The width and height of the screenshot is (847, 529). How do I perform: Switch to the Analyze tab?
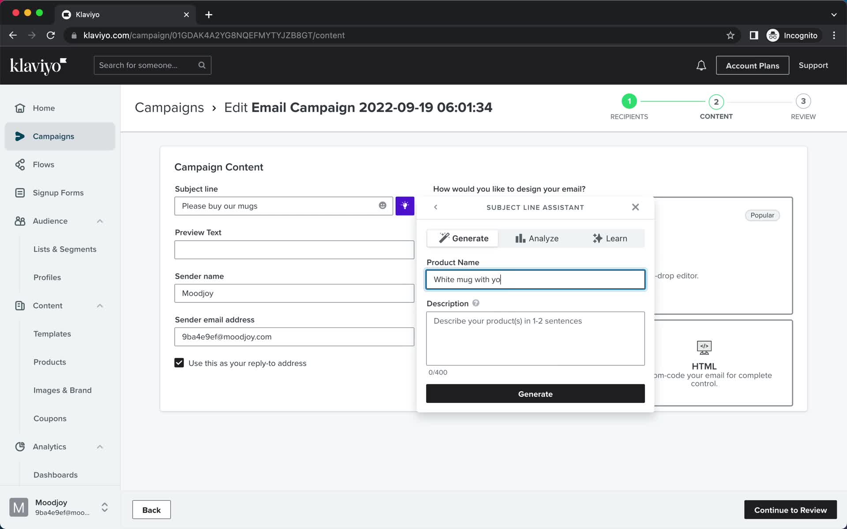(x=536, y=238)
